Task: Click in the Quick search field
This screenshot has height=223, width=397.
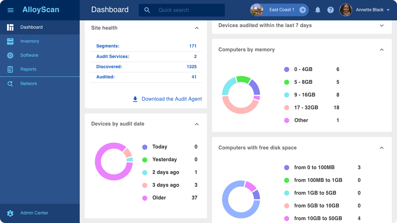Action: (188, 10)
